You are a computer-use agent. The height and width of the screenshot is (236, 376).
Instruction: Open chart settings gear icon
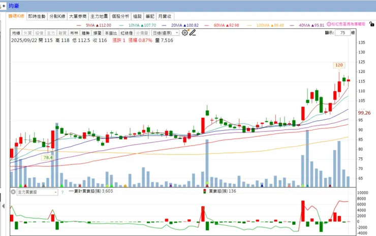[184, 32]
